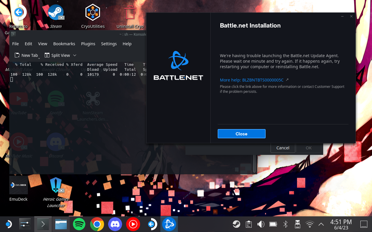The width and height of the screenshot is (372, 232).
Task: Launch Steam from the desktop
Action: pyautogui.click(x=56, y=12)
